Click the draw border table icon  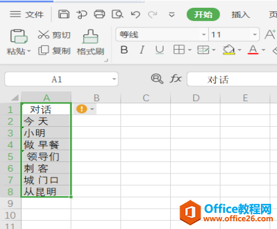tap(203, 50)
